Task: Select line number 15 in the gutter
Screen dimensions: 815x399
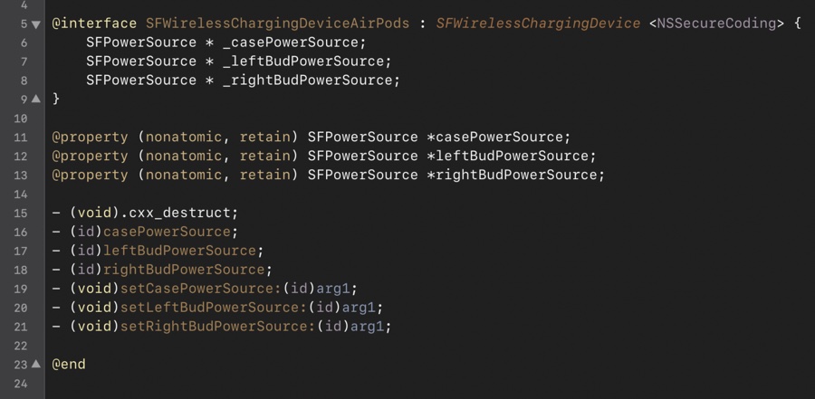Action: (x=21, y=214)
